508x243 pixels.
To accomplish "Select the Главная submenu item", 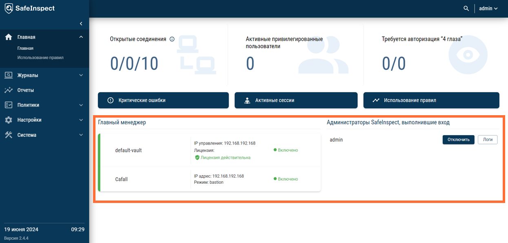I will coord(25,48).
